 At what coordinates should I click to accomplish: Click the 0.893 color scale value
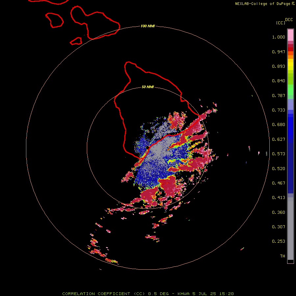[x=279, y=66]
